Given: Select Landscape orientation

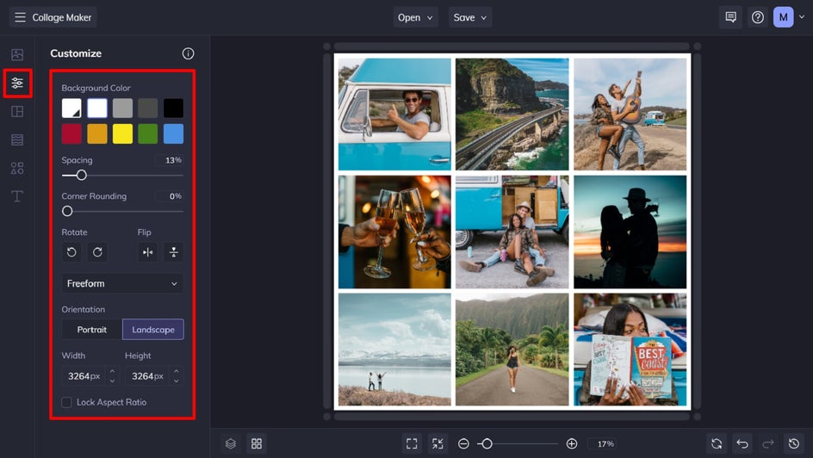Looking at the screenshot, I should coord(153,330).
